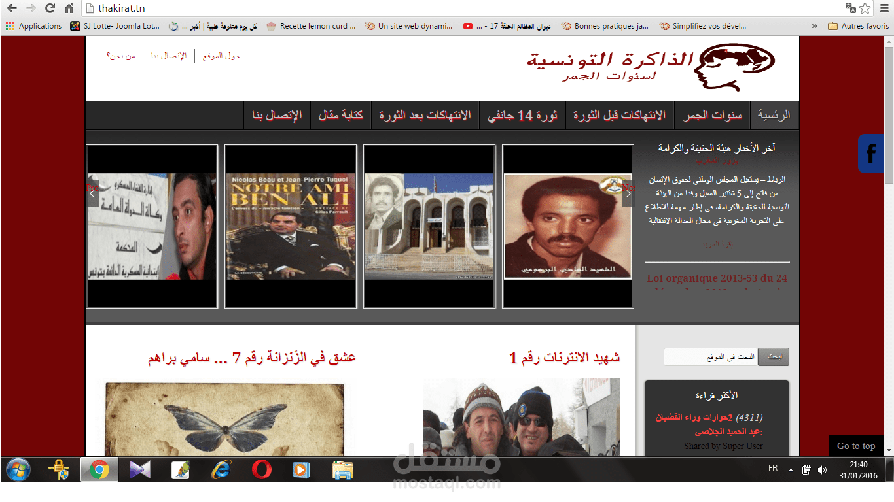This screenshot has width=894, height=502.
Task: Select the الرئسية menu item
Action: pyautogui.click(x=774, y=116)
